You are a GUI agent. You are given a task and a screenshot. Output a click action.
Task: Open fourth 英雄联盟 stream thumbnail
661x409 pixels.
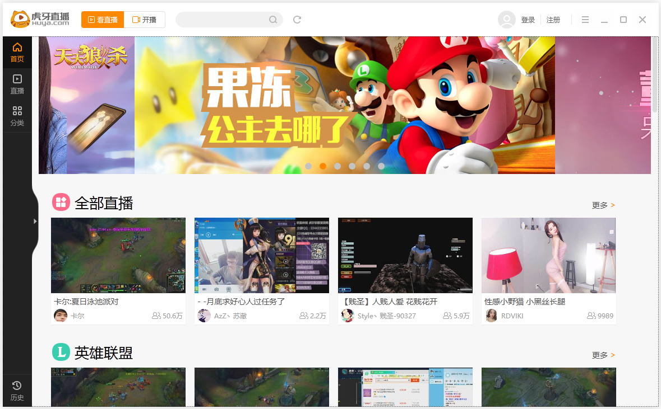548,387
